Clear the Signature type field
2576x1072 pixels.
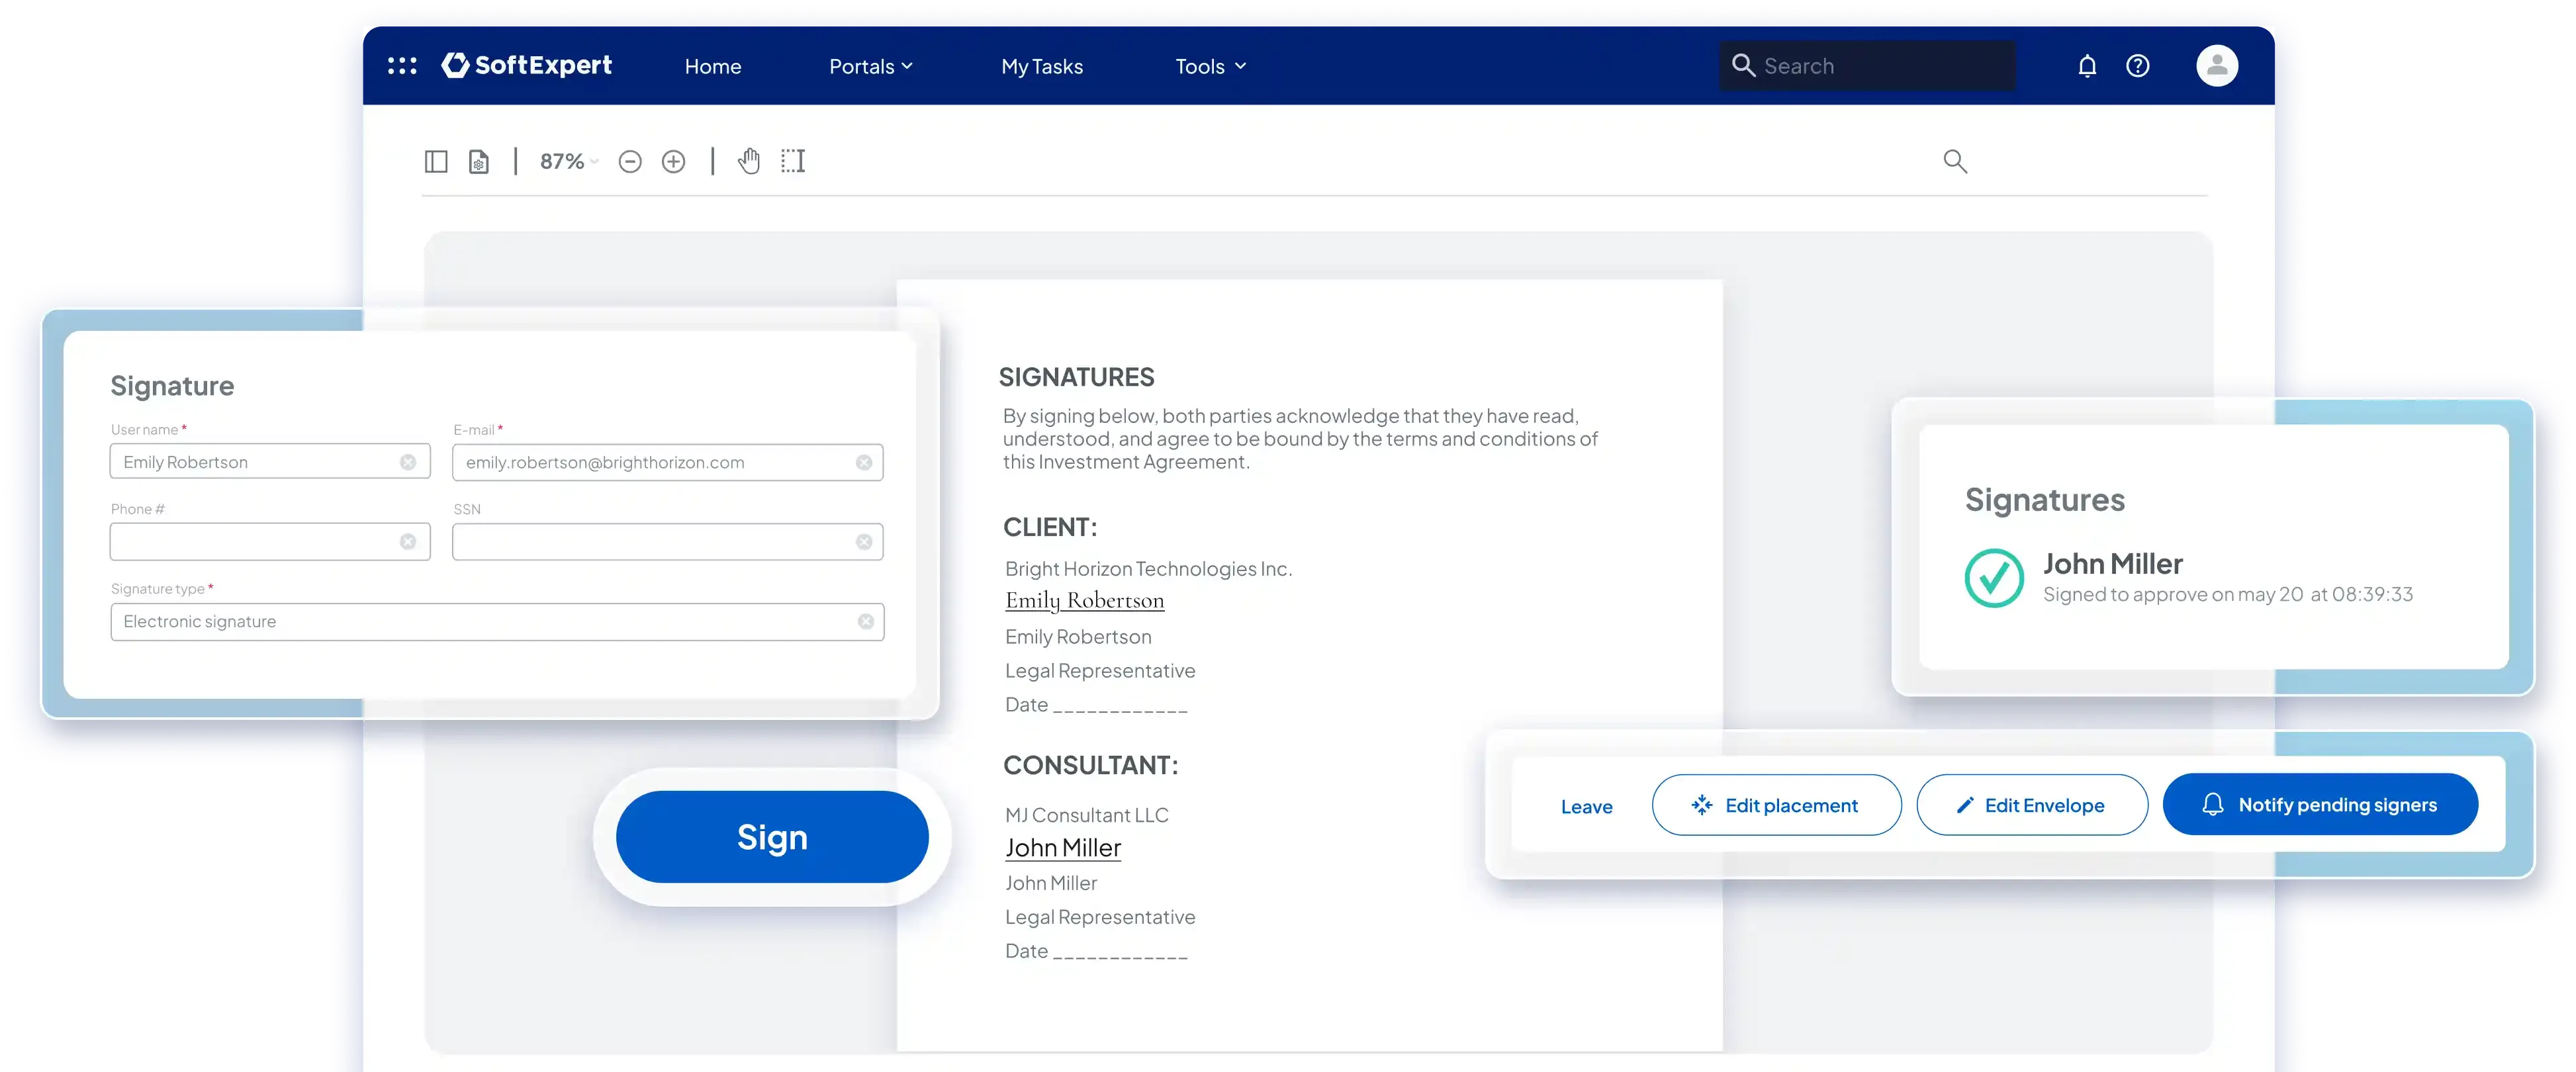point(866,621)
